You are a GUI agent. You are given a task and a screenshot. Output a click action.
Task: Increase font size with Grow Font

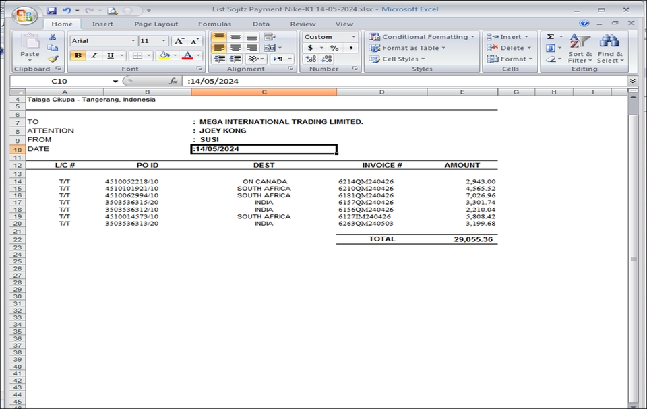pos(179,41)
